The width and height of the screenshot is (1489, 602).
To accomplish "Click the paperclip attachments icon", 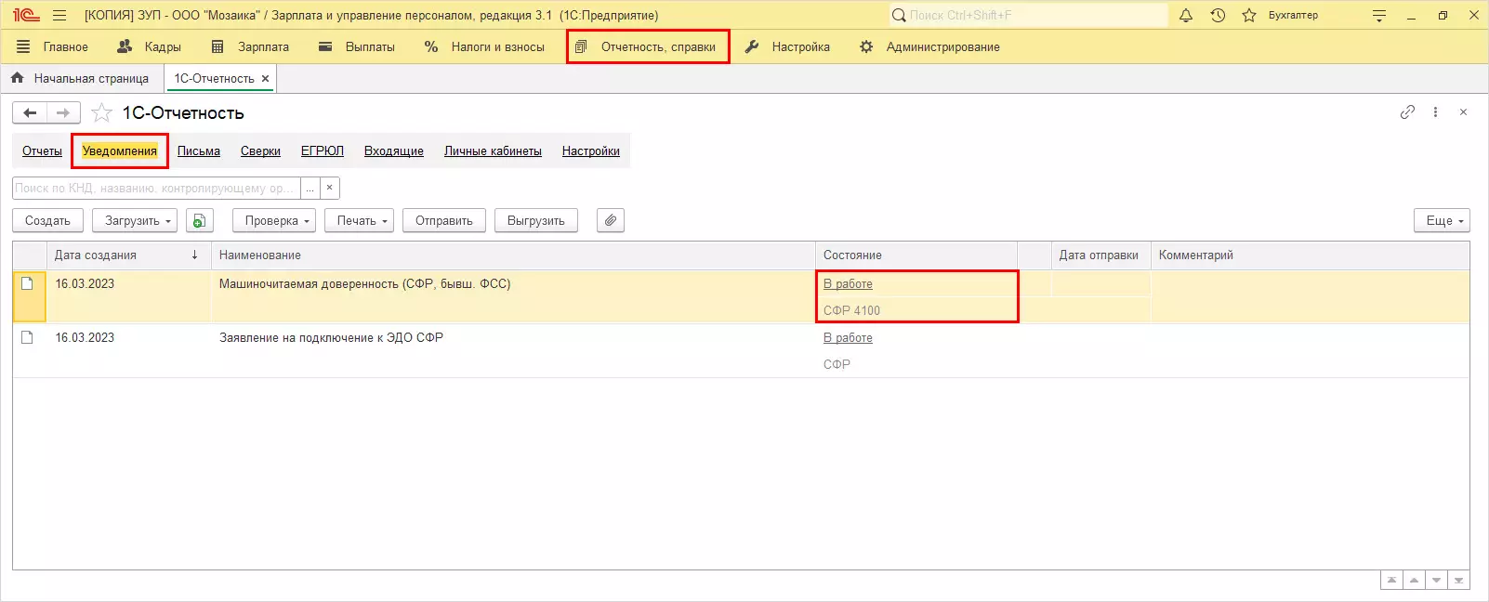I will 610,220.
